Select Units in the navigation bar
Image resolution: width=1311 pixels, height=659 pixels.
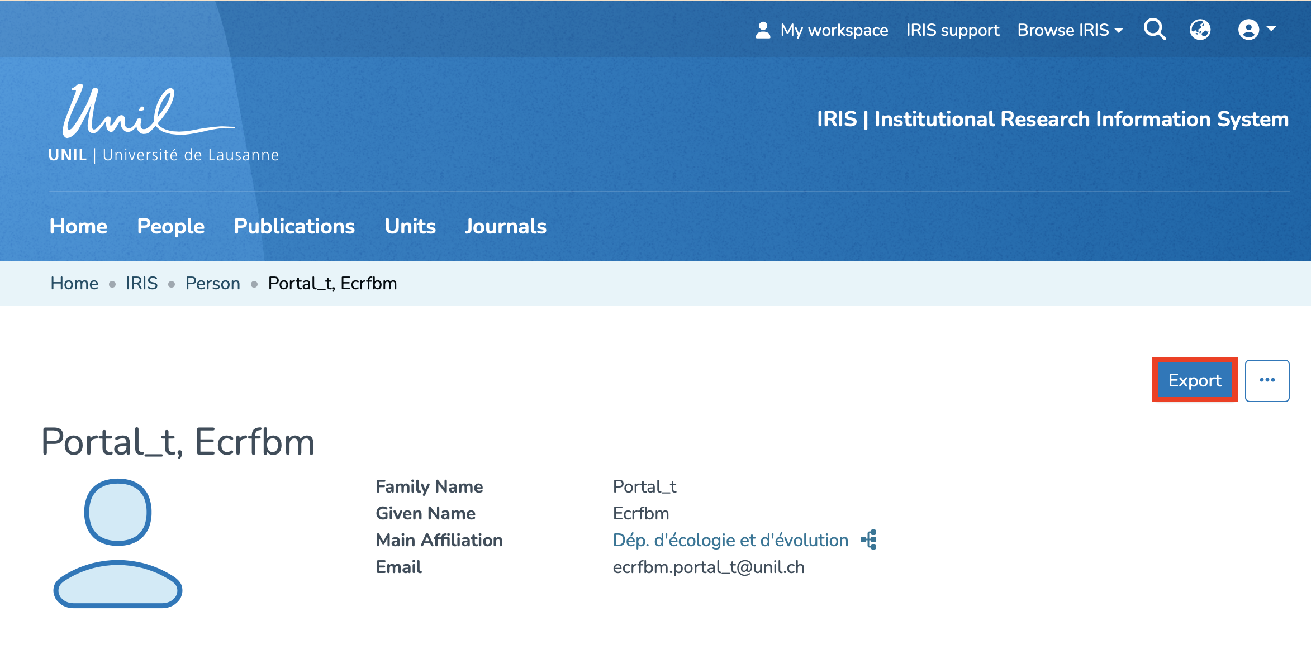(410, 226)
